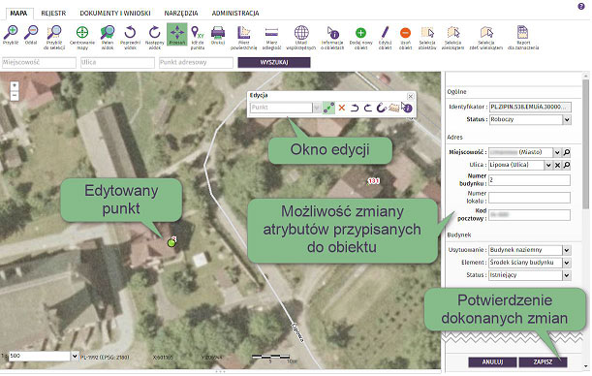Click the Numer lokalu field

(529, 198)
